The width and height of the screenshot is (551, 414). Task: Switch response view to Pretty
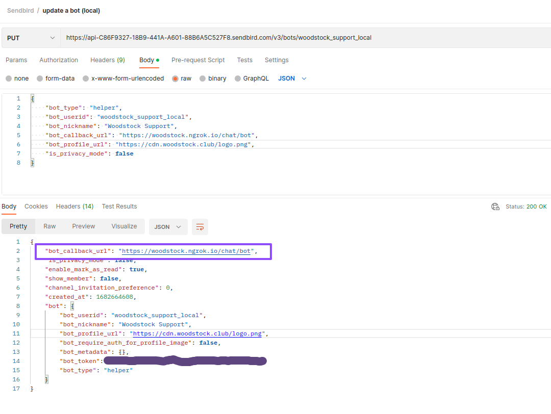[18, 226]
